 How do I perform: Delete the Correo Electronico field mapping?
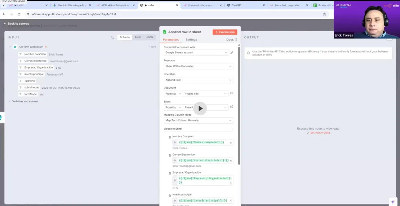170,155
